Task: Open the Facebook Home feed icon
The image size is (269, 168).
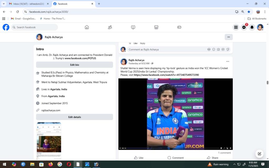Action: [87, 27]
